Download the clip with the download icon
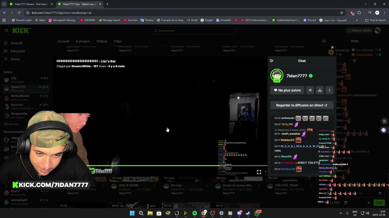 pyautogui.click(x=320, y=90)
